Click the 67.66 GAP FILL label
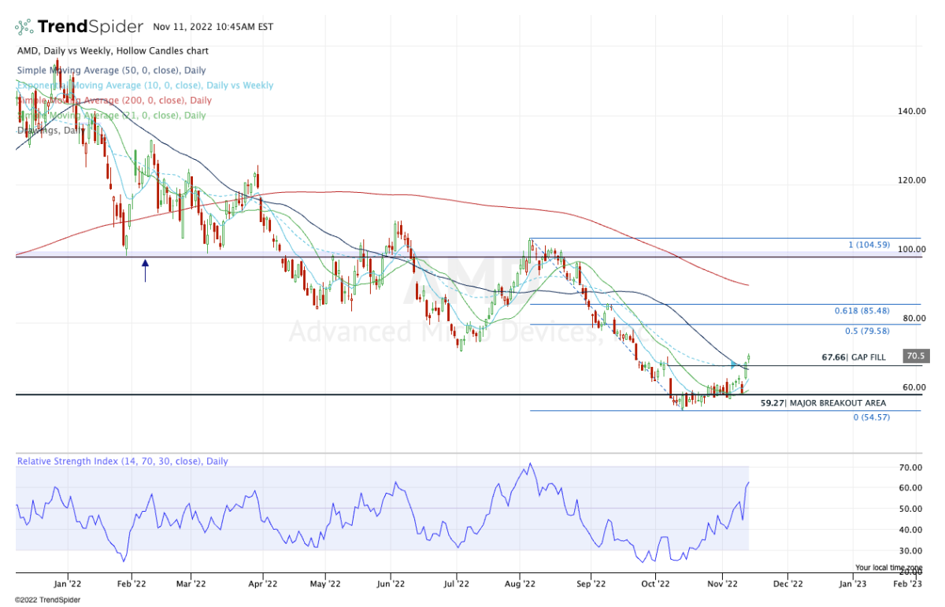 pyautogui.click(x=854, y=357)
